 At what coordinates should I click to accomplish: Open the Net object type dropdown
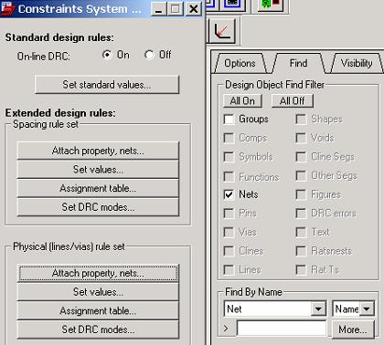(318, 309)
